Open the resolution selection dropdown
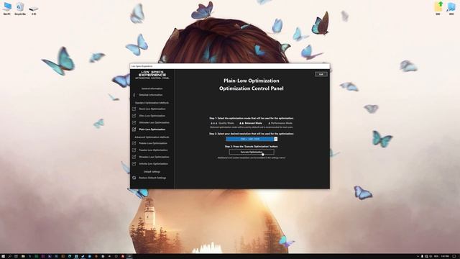This screenshot has height=259, width=460. point(252,139)
